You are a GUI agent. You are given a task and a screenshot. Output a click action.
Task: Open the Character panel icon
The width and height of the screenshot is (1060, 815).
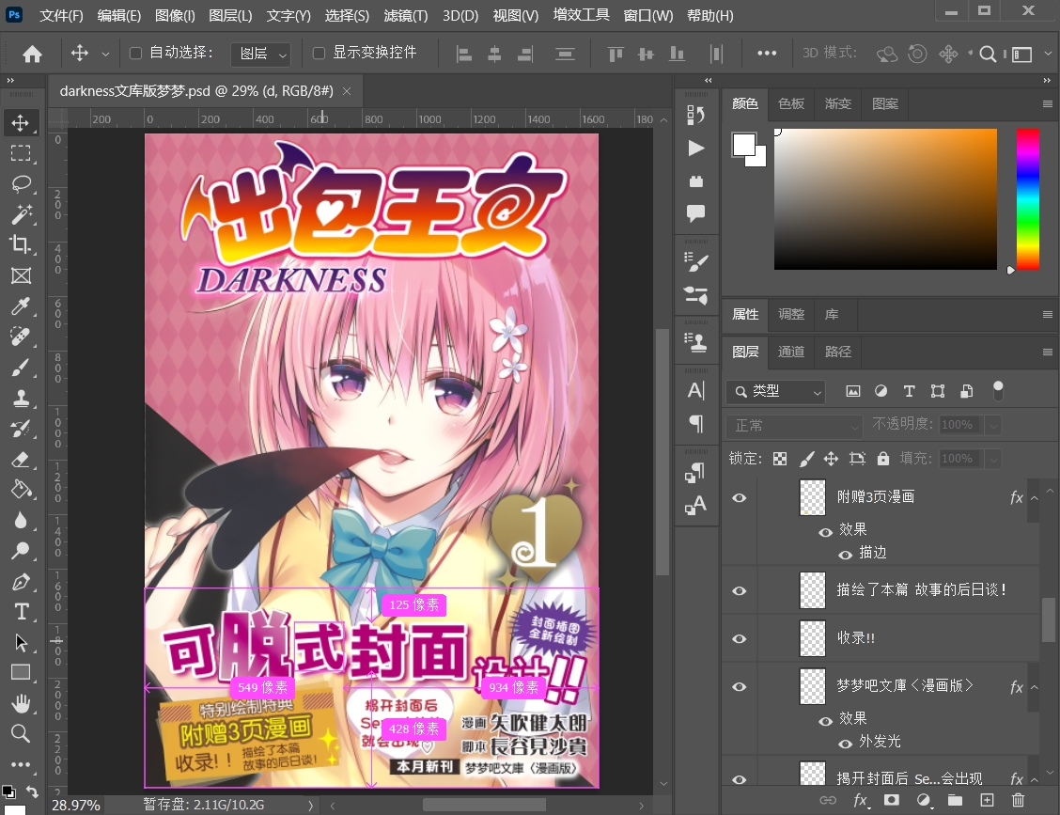pyautogui.click(x=695, y=391)
